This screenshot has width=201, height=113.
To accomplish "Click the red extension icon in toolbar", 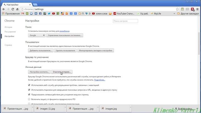I will click(x=193, y=9).
